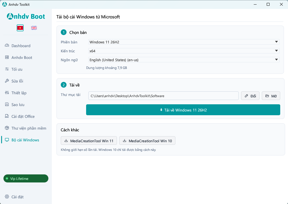Open the Sửa lỗi section
The height and width of the screenshot is (204, 288).
point(17,81)
